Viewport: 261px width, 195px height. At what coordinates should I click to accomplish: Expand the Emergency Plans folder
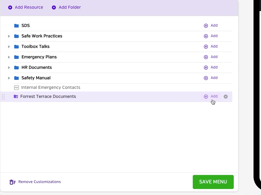(9, 57)
